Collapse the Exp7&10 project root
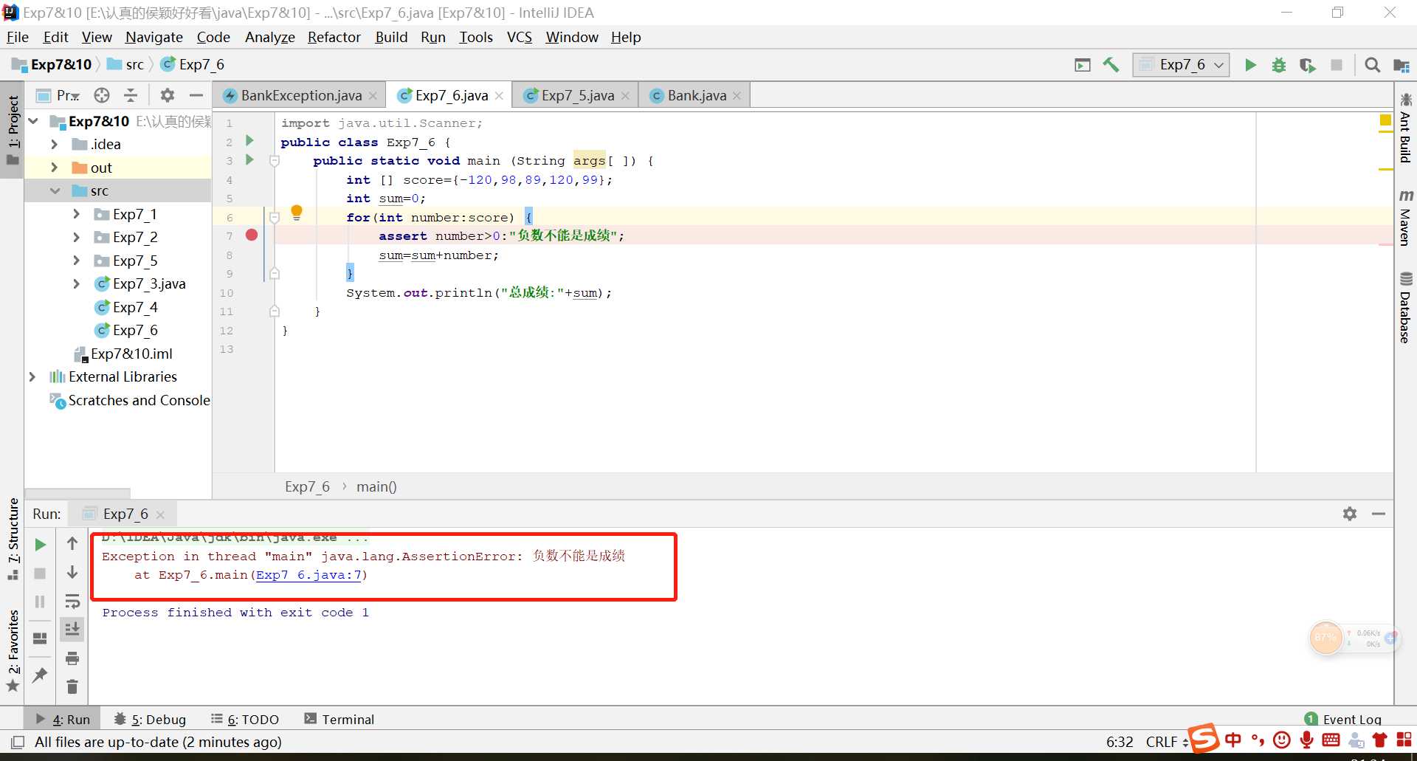 [x=33, y=121]
